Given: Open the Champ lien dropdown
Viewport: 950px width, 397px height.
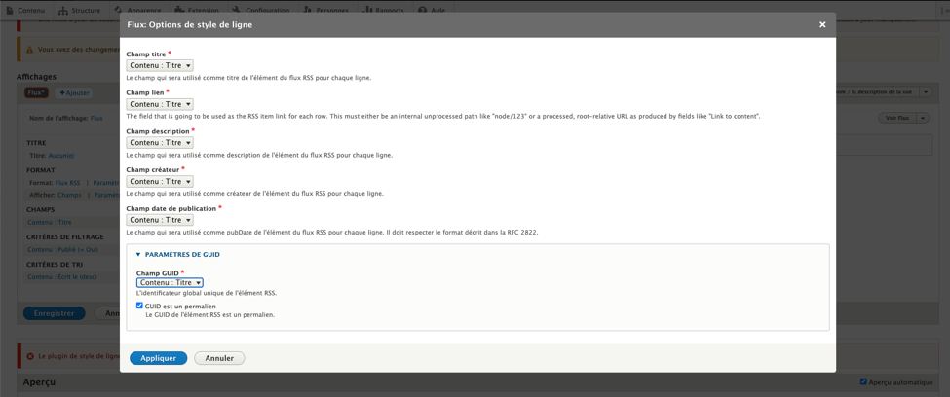Looking at the screenshot, I should coord(160,104).
